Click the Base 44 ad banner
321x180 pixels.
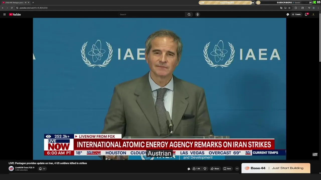(276, 168)
